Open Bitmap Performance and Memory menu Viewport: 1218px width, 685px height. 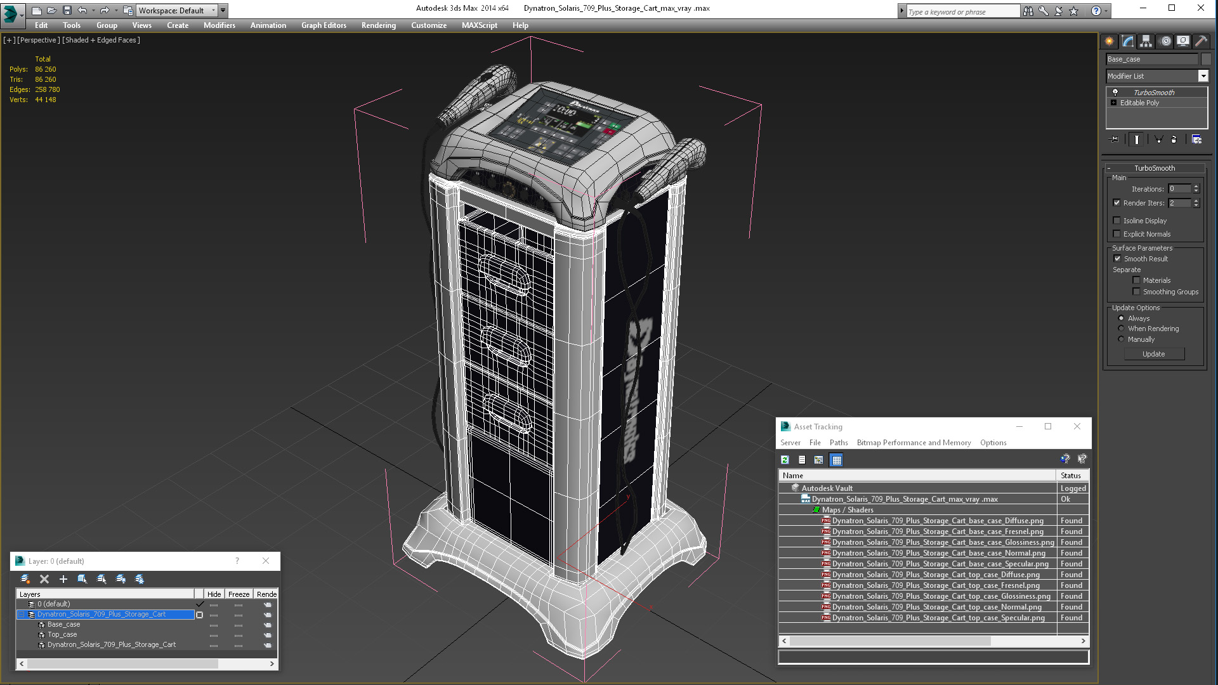pos(913,443)
